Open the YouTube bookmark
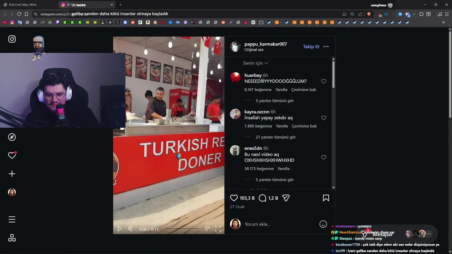The width and height of the screenshot is (452, 254). tap(5, 22)
